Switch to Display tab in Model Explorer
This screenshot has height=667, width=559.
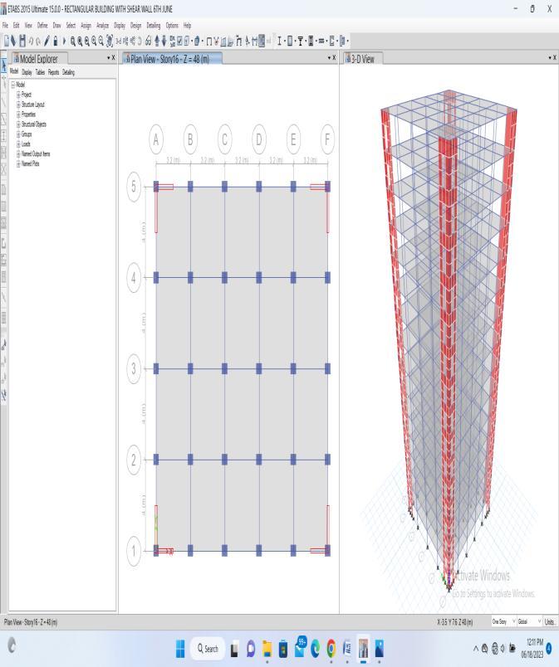click(x=27, y=72)
